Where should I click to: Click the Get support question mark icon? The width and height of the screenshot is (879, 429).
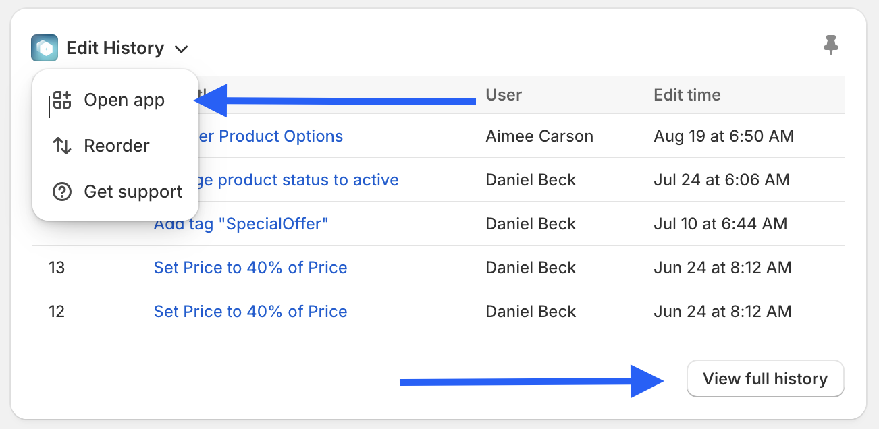pos(62,192)
